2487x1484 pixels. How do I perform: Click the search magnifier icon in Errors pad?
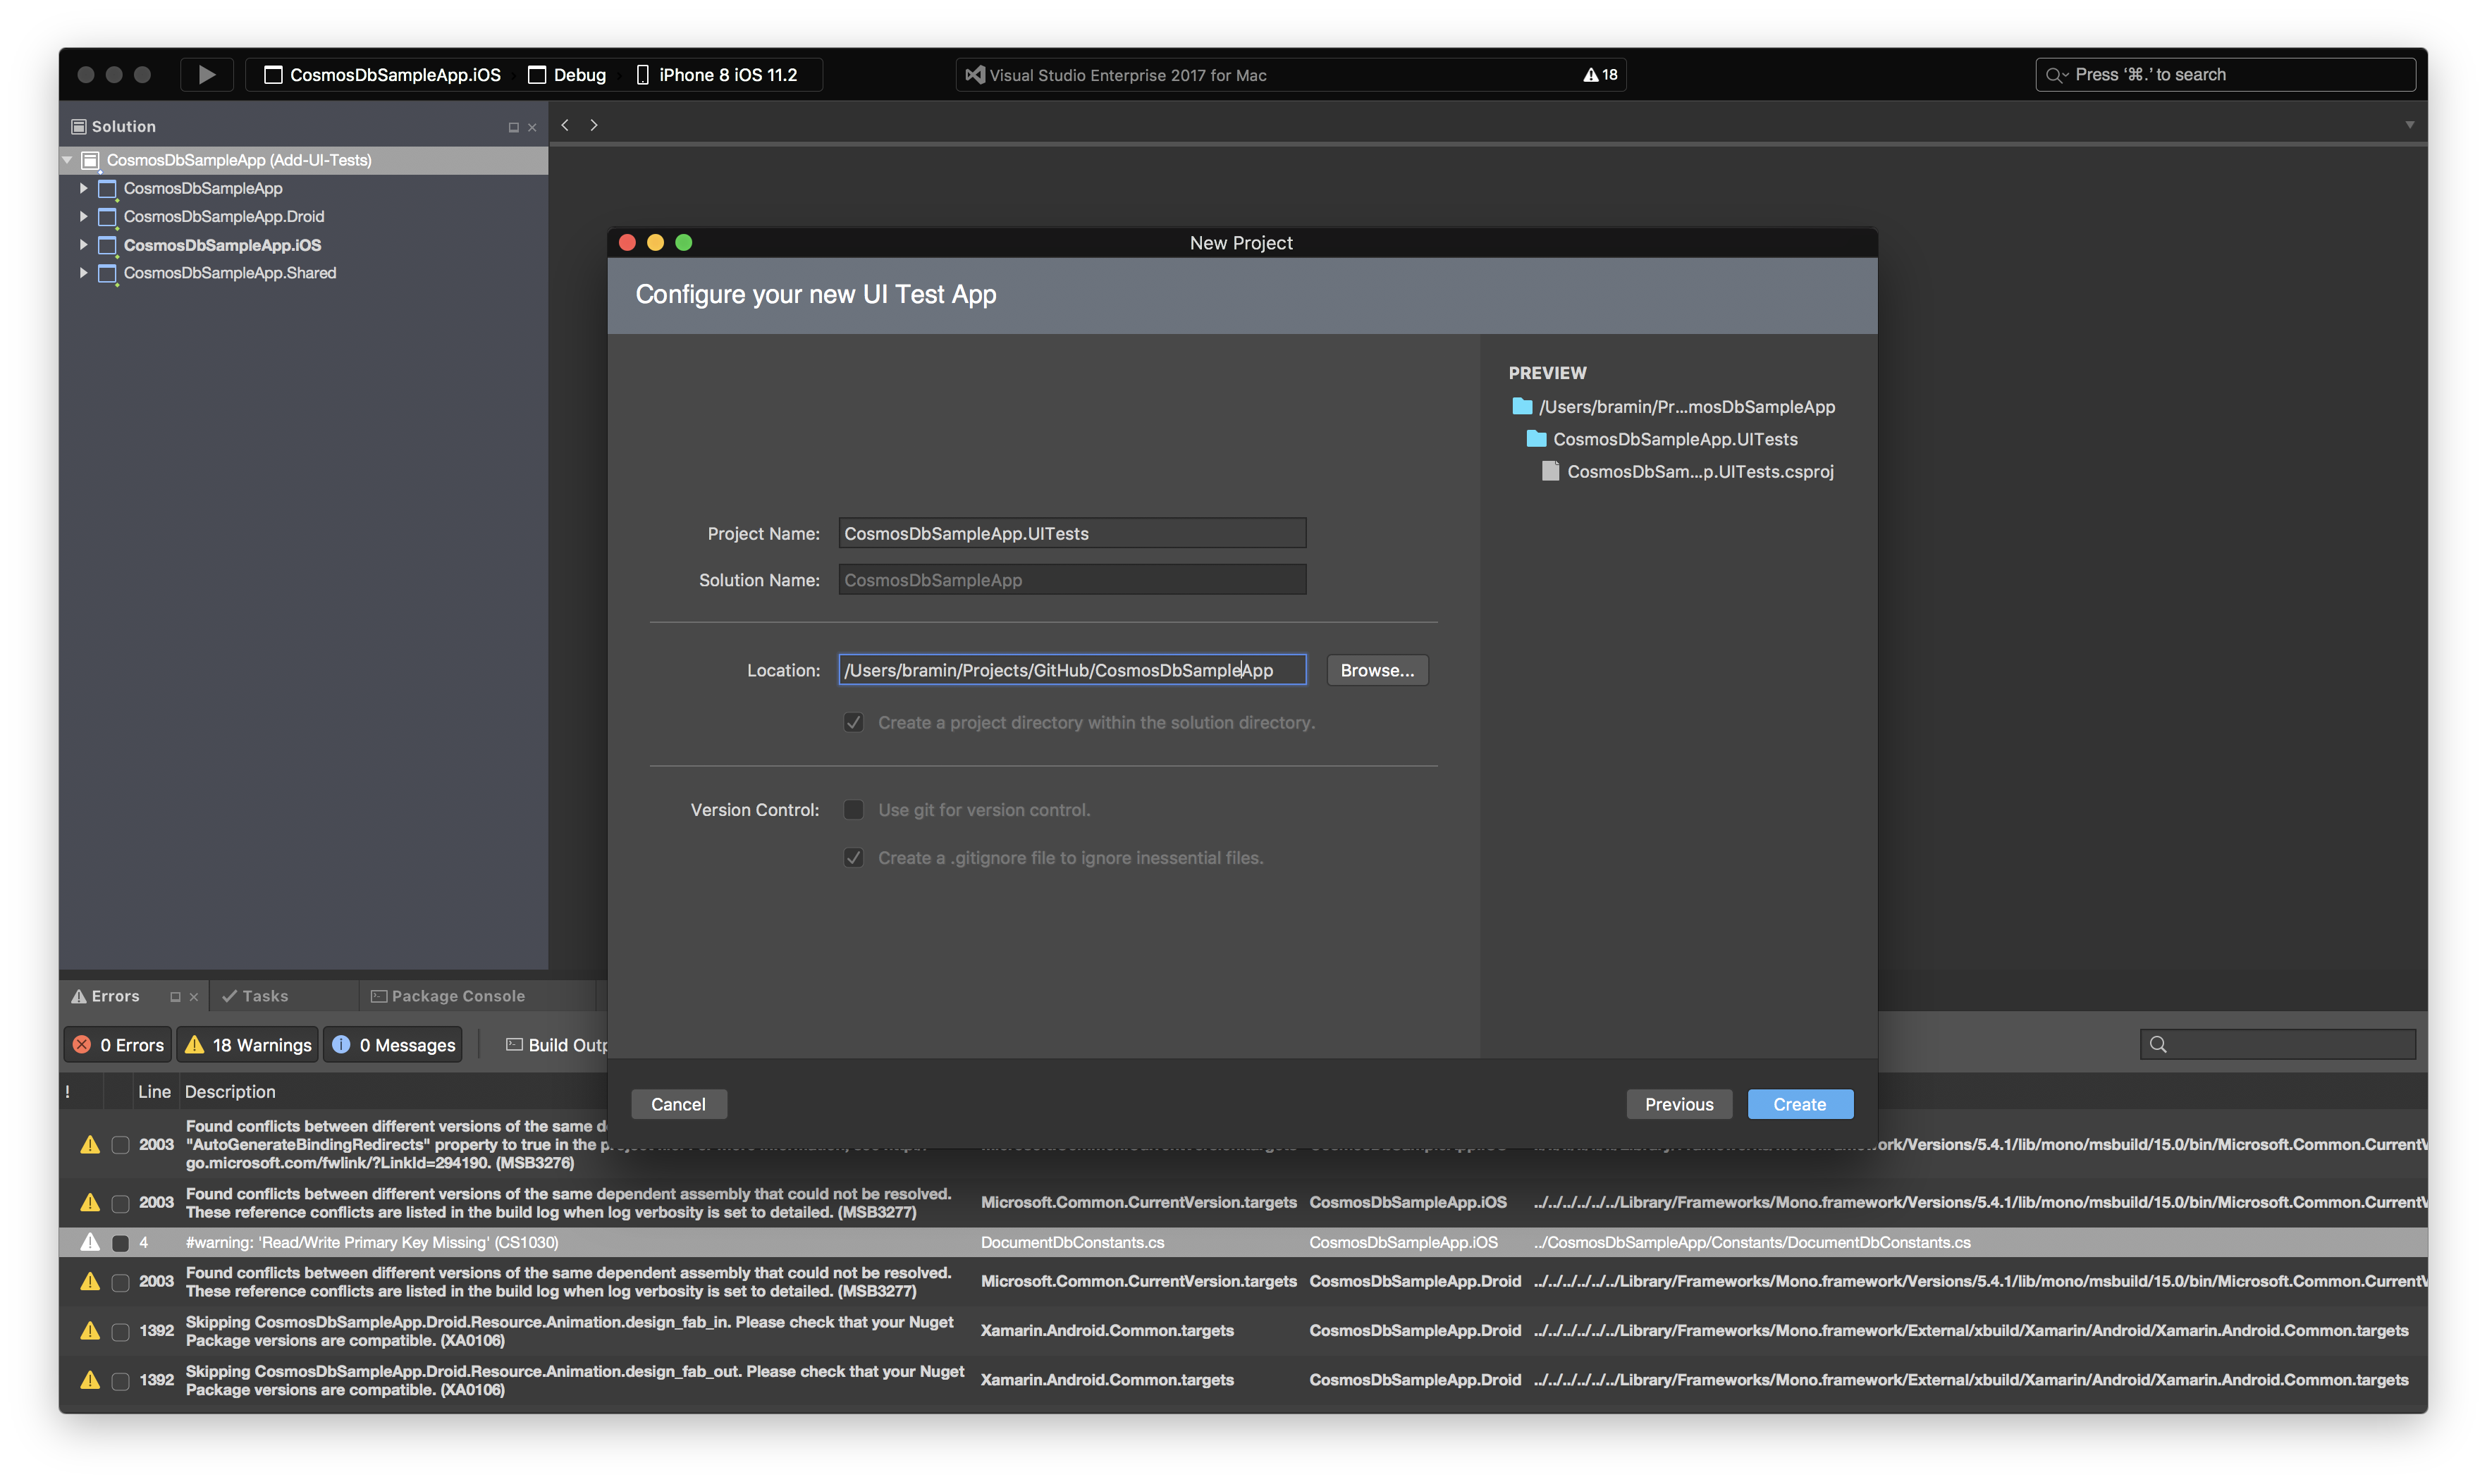click(2158, 1044)
